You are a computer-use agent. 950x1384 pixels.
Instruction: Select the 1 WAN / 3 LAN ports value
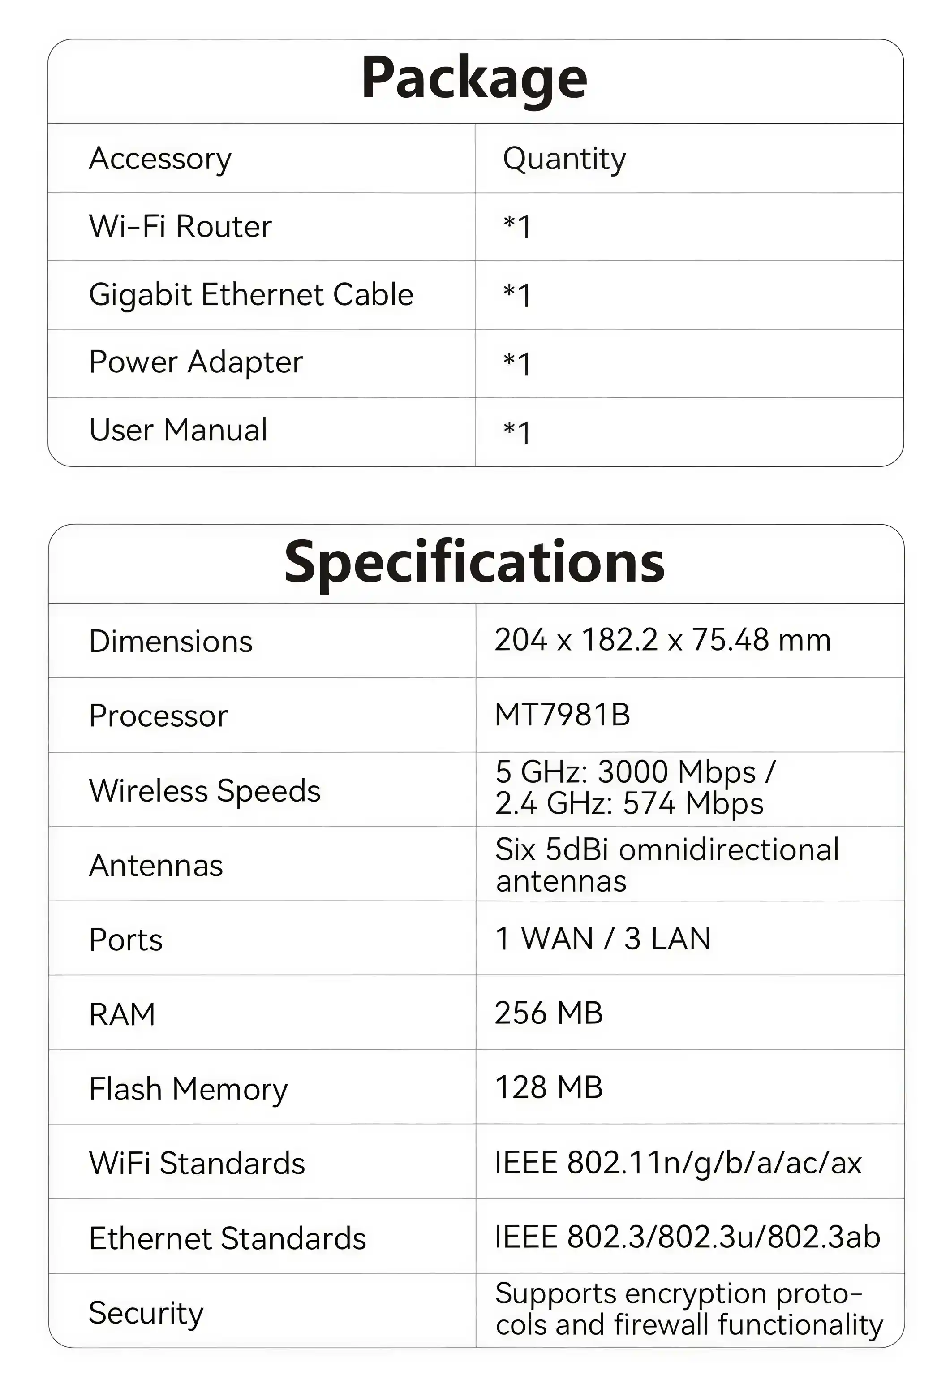tap(602, 939)
